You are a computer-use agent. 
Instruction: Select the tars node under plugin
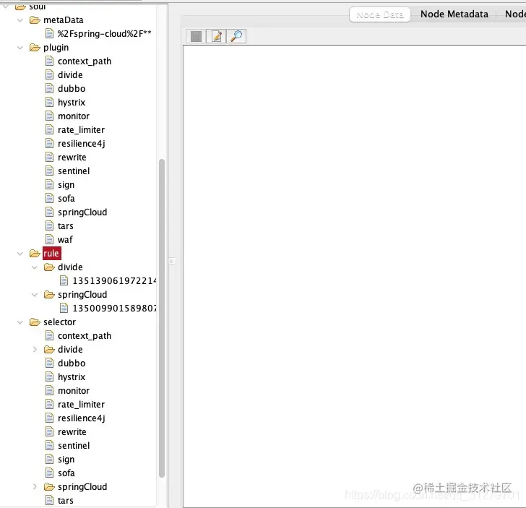pyautogui.click(x=66, y=226)
